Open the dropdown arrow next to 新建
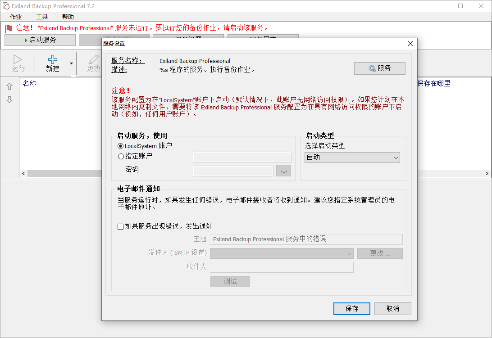The width and height of the screenshot is (492, 338). coord(72,63)
